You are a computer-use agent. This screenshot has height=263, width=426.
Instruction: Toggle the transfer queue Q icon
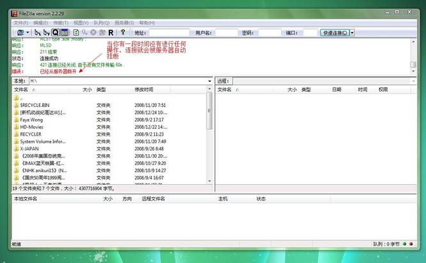(56, 33)
